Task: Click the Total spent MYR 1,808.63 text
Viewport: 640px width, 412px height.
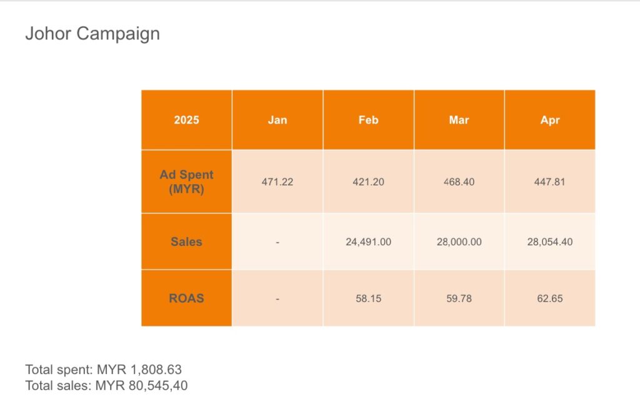Action: coord(104,369)
